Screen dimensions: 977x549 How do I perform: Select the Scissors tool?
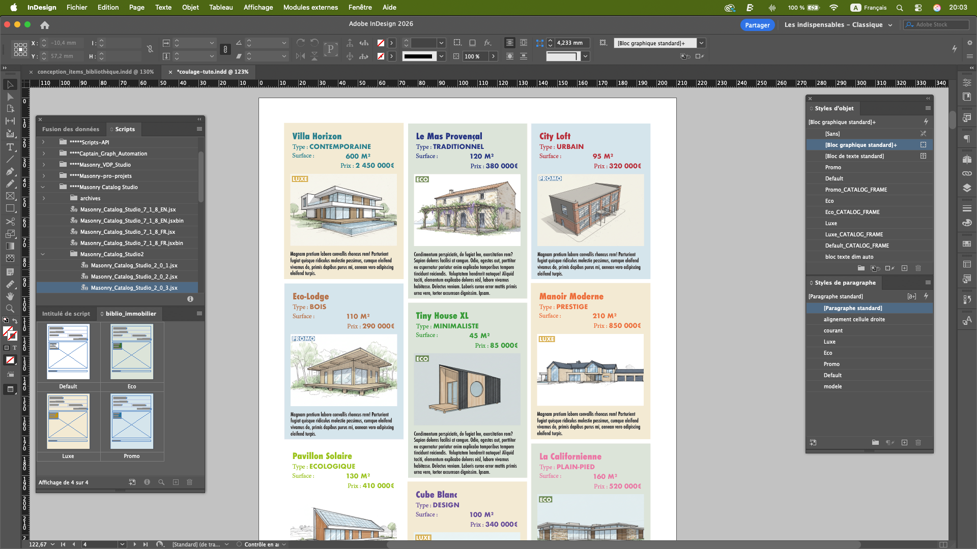[x=10, y=222]
